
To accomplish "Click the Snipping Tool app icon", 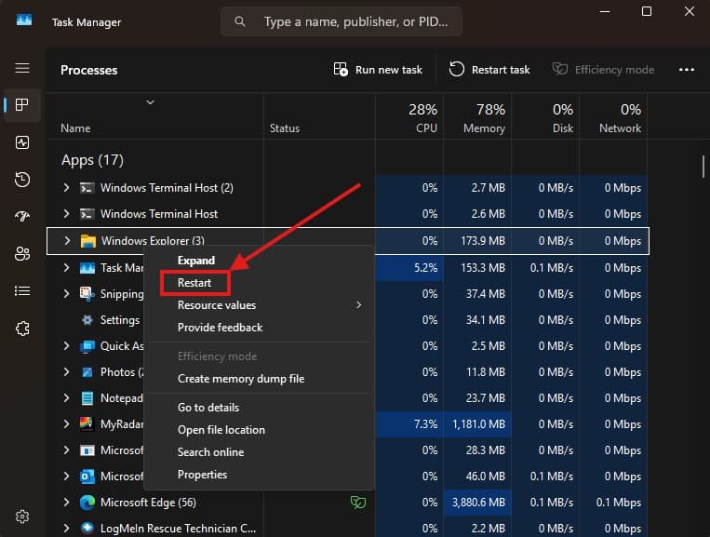I will (87, 293).
